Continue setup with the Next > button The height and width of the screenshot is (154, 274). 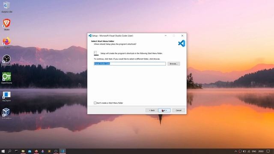click(164, 110)
